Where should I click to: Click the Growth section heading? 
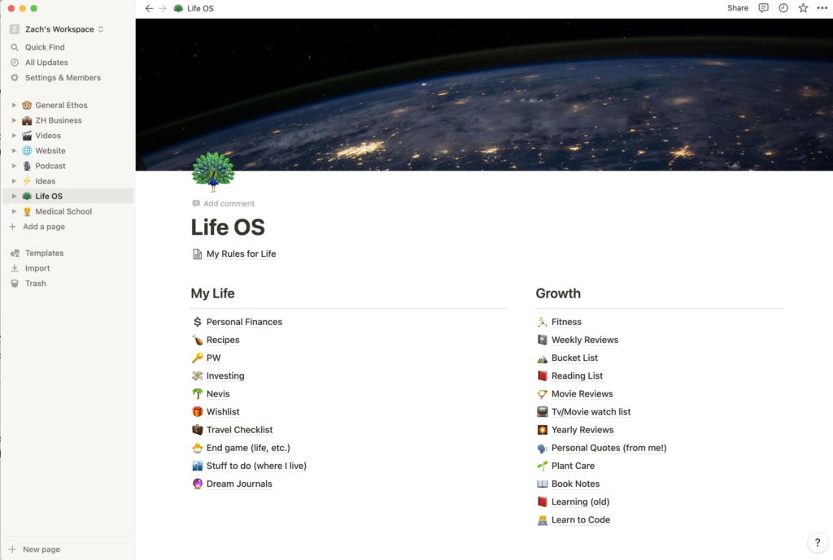558,293
